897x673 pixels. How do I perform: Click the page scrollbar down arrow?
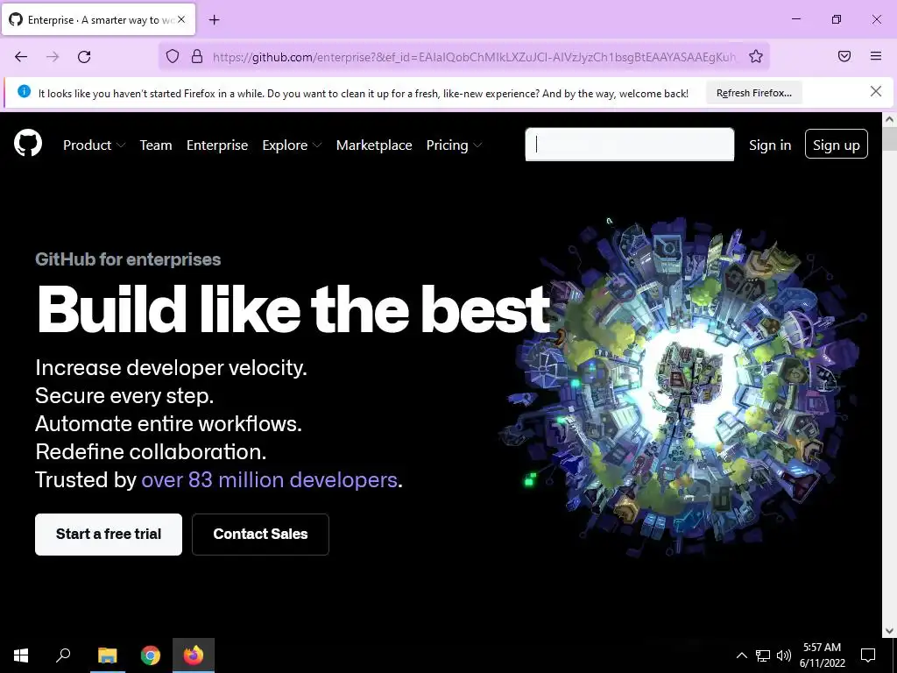[x=889, y=632]
